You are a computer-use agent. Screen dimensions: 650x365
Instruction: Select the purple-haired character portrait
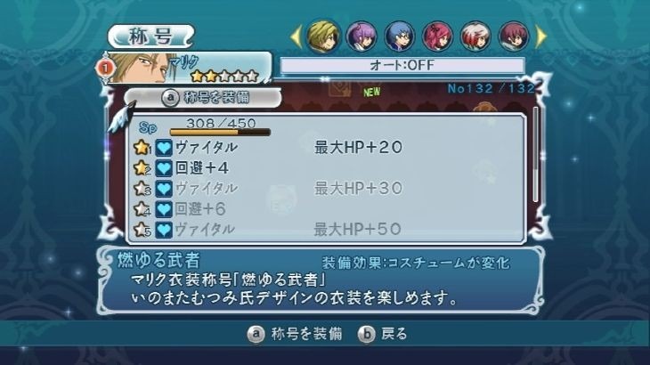[362, 36]
